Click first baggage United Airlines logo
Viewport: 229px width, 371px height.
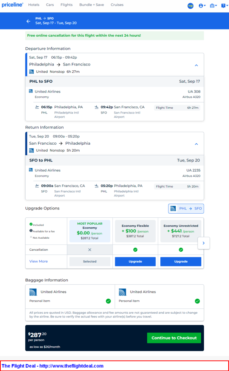(x=33, y=292)
